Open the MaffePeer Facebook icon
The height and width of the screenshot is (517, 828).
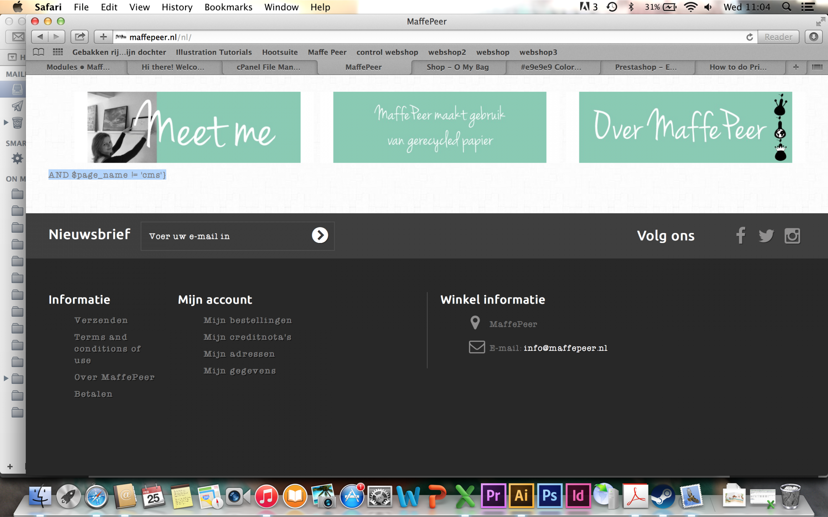pyautogui.click(x=740, y=236)
